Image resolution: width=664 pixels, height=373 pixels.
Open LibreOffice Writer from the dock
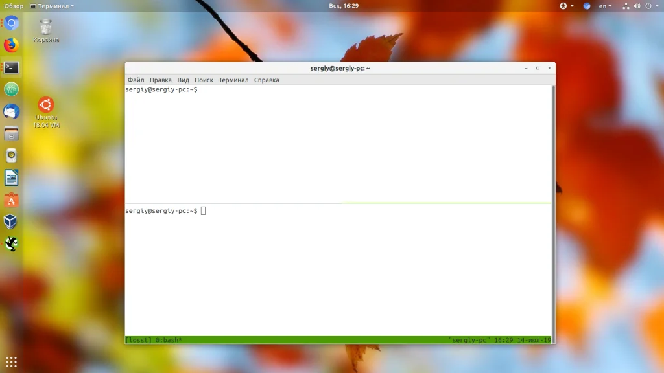tap(12, 177)
